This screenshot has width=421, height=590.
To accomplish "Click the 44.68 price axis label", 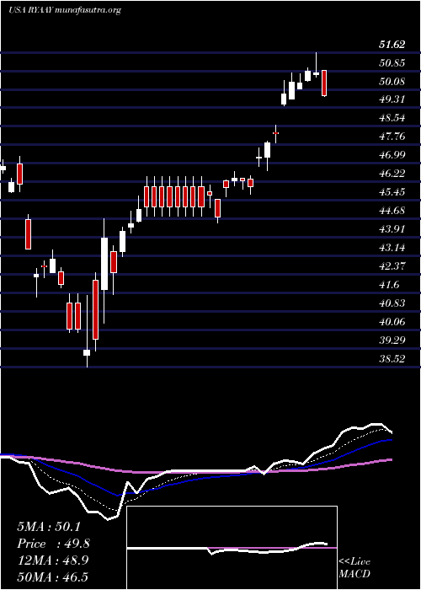I will click(392, 211).
